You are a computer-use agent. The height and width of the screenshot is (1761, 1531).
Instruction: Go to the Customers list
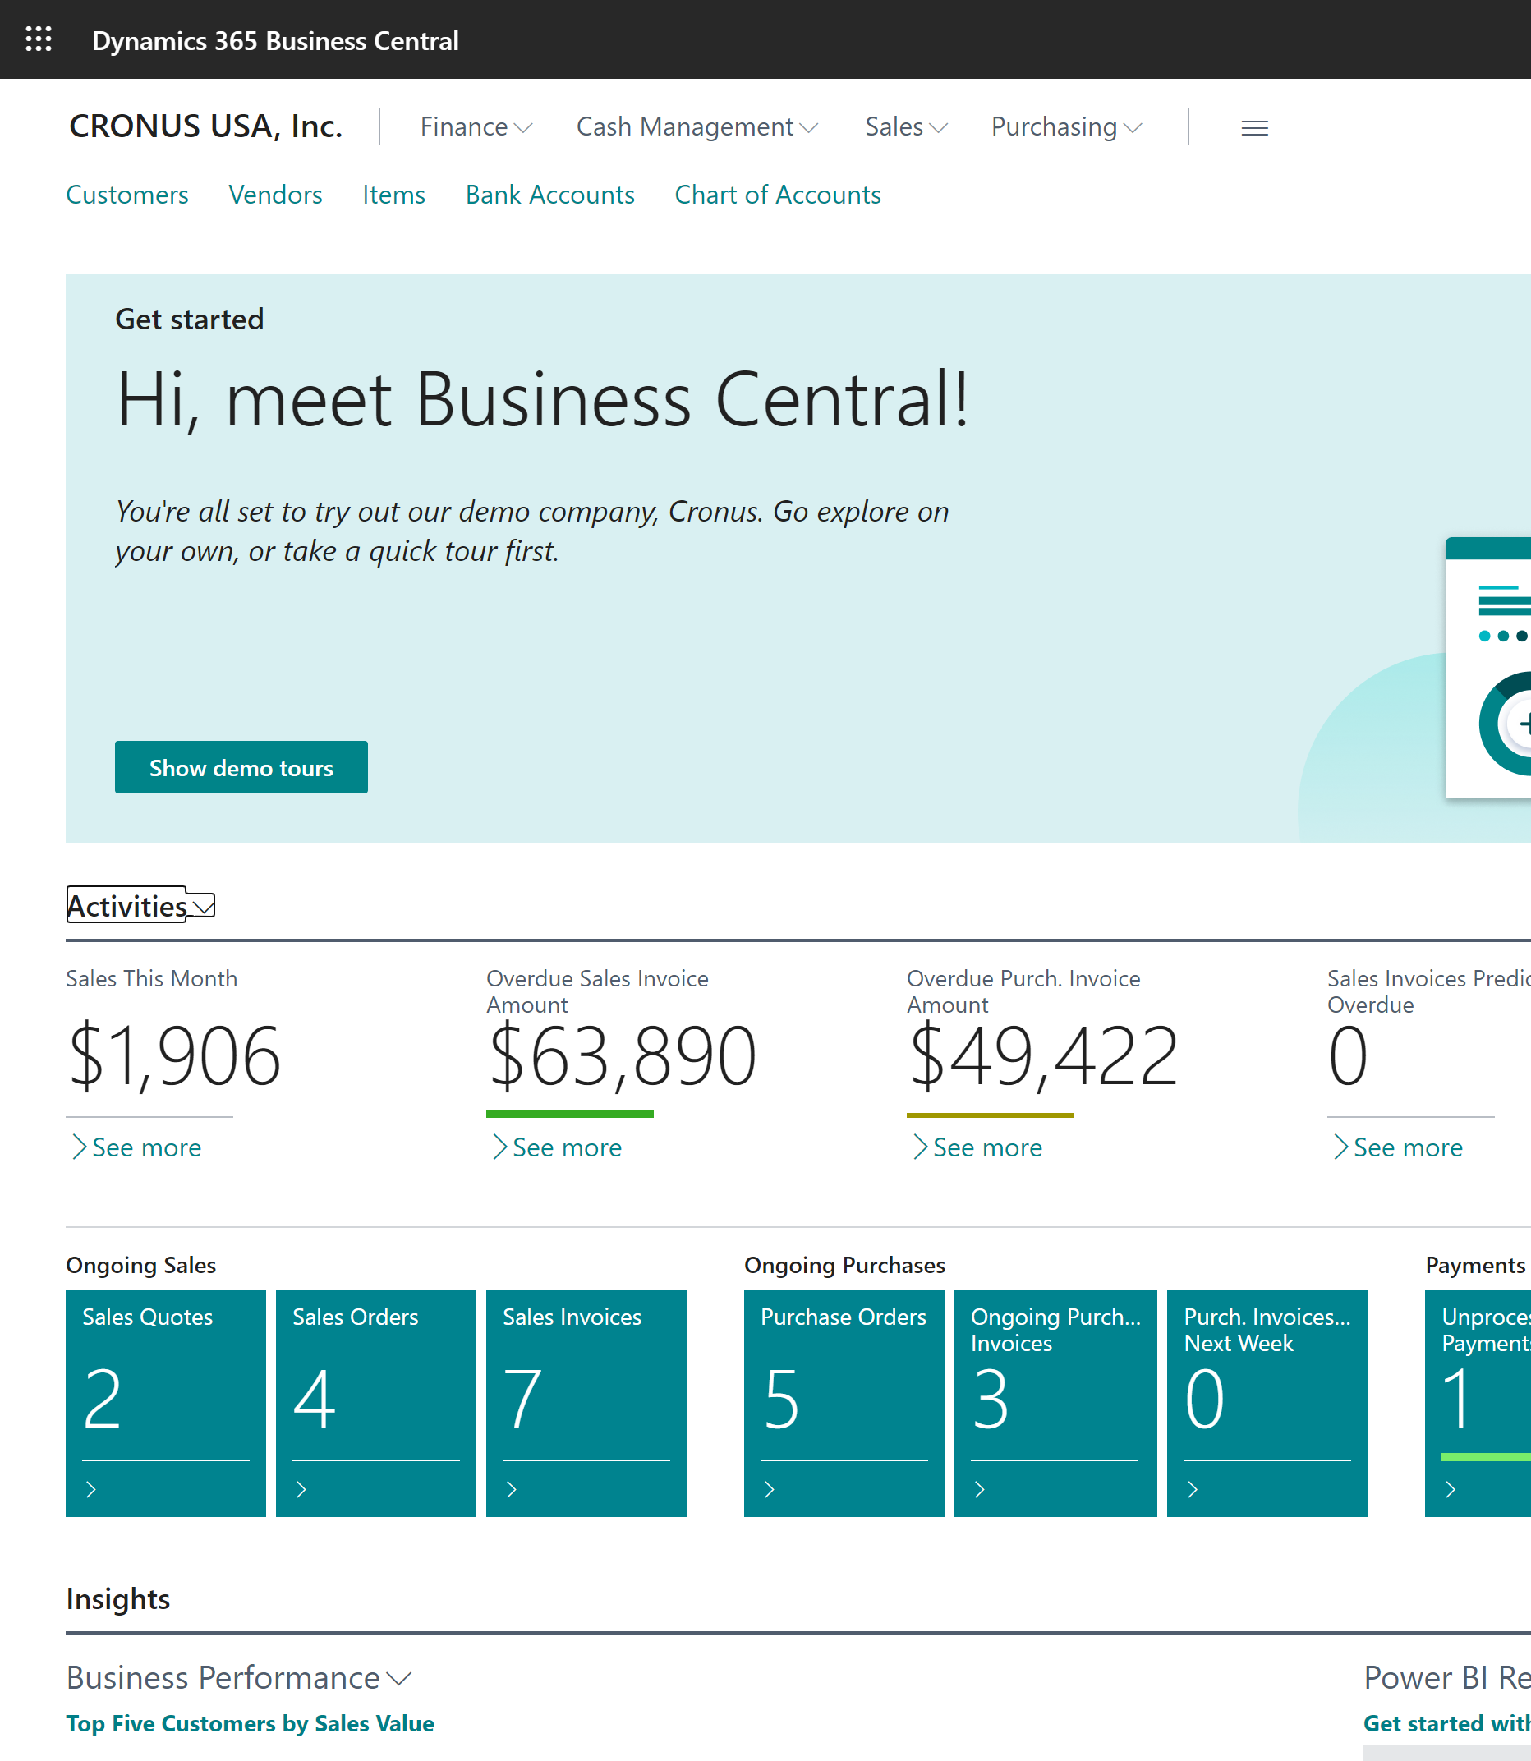127,195
